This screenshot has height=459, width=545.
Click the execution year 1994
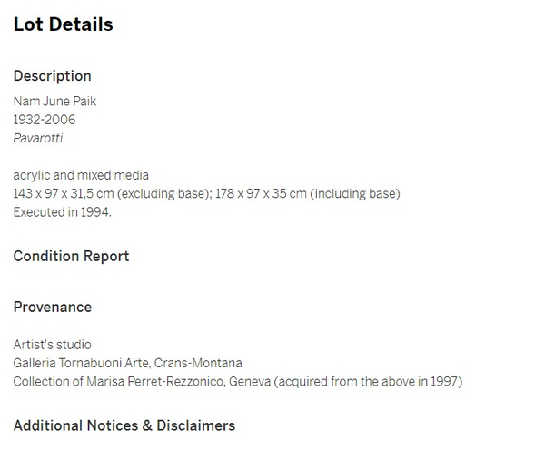tap(95, 211)
